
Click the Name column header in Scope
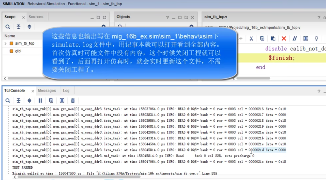coord(10,36)
